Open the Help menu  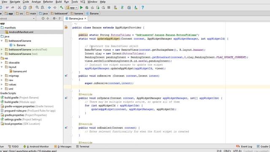click(x=103, y=2)
